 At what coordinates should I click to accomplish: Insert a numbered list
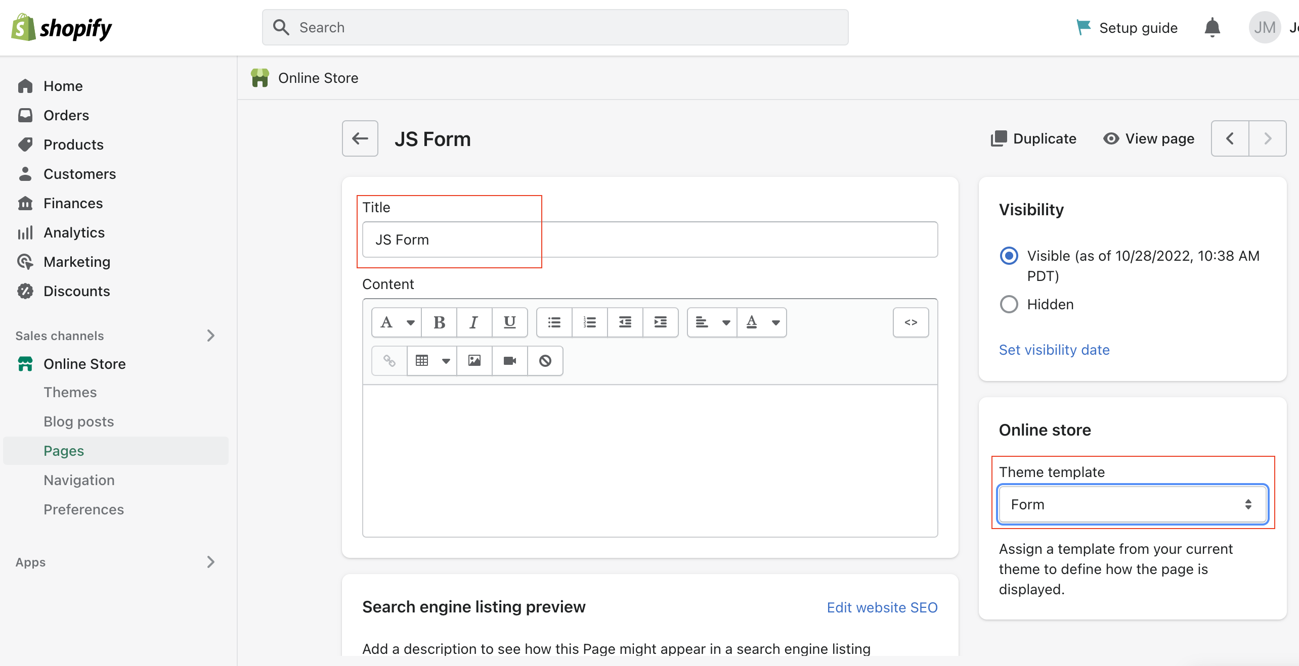[589, 322]
